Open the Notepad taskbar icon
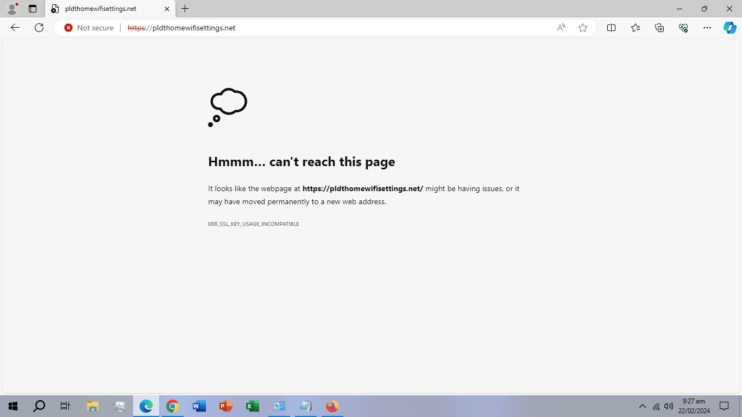The height and width of the screenshot is (417, 742). click(x=306, y=406)
